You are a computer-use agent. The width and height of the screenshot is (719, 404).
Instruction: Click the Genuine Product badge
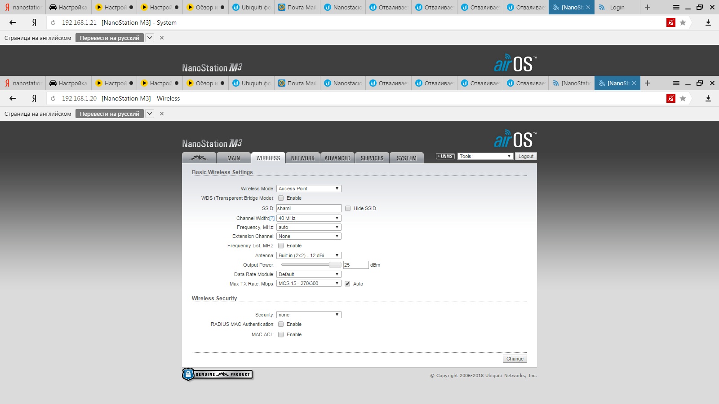click(217, 374)
